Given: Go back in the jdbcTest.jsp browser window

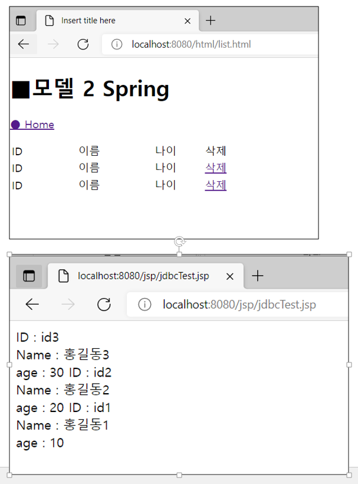Looking at the screenshot, I should tap(32, 305).
